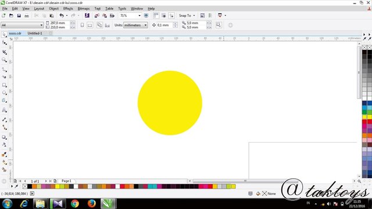This screenshot has width=372, height=209.
Task: Switch to the Untitled-1 document tab
Action: click(35, 34)
